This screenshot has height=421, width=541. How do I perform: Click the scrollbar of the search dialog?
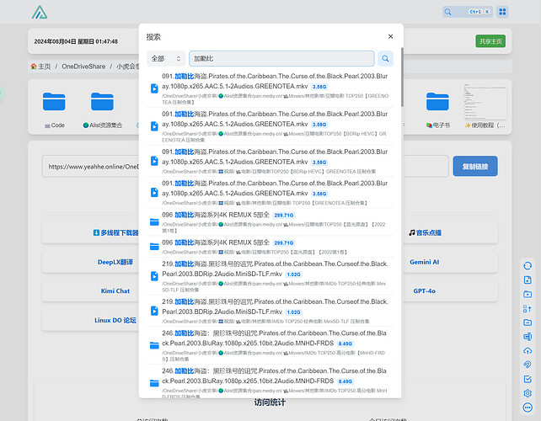click(x=402, y=77)
